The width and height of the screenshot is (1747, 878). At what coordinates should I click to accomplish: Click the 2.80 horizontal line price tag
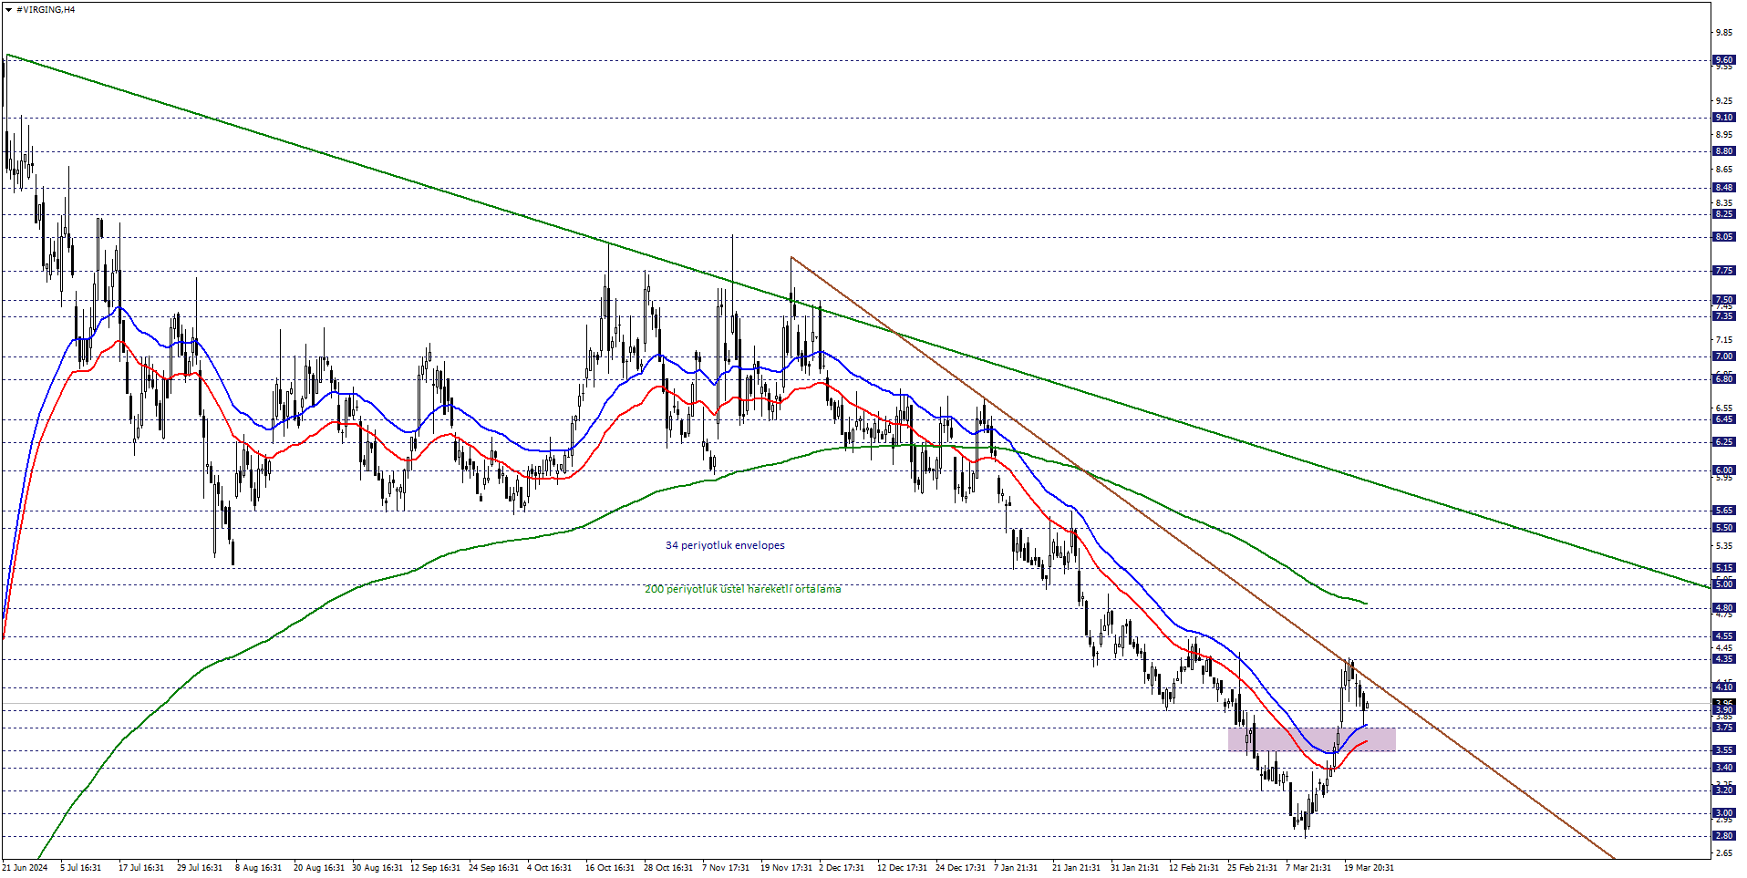[1724, 836]
